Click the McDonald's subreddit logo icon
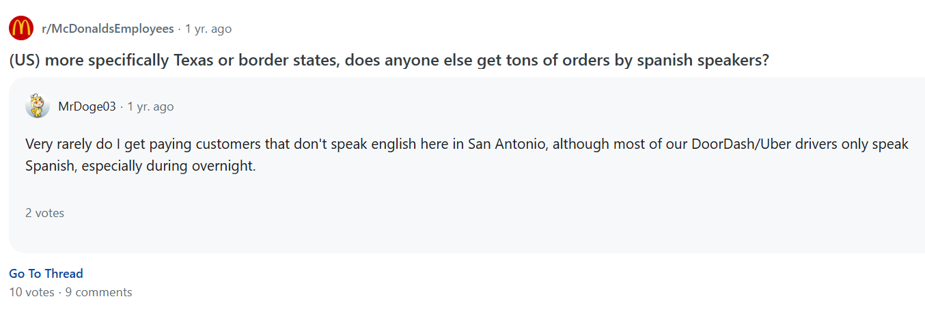The image size is (925, 314). (21, 29)
